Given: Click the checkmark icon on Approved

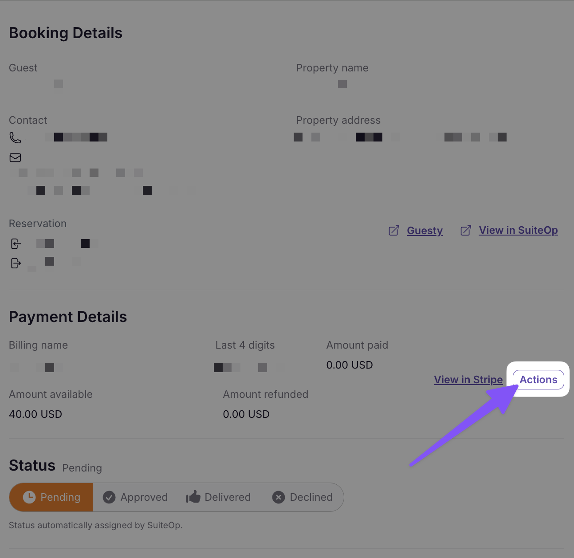Looking at the screenshot, I should point(109,497).
